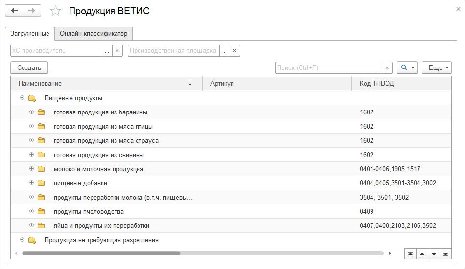The width and height of the screenshot is (465, 269).
Task: Select the Загруженные tab
Action: (x=30, y=34)
